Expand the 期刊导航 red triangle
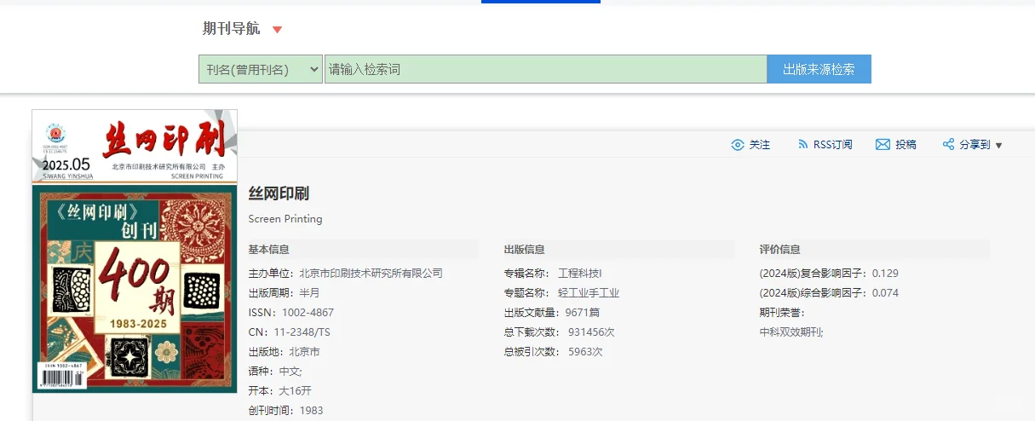Image resolution: width=1035 pixels, height=421 pixels. point(277,30)
